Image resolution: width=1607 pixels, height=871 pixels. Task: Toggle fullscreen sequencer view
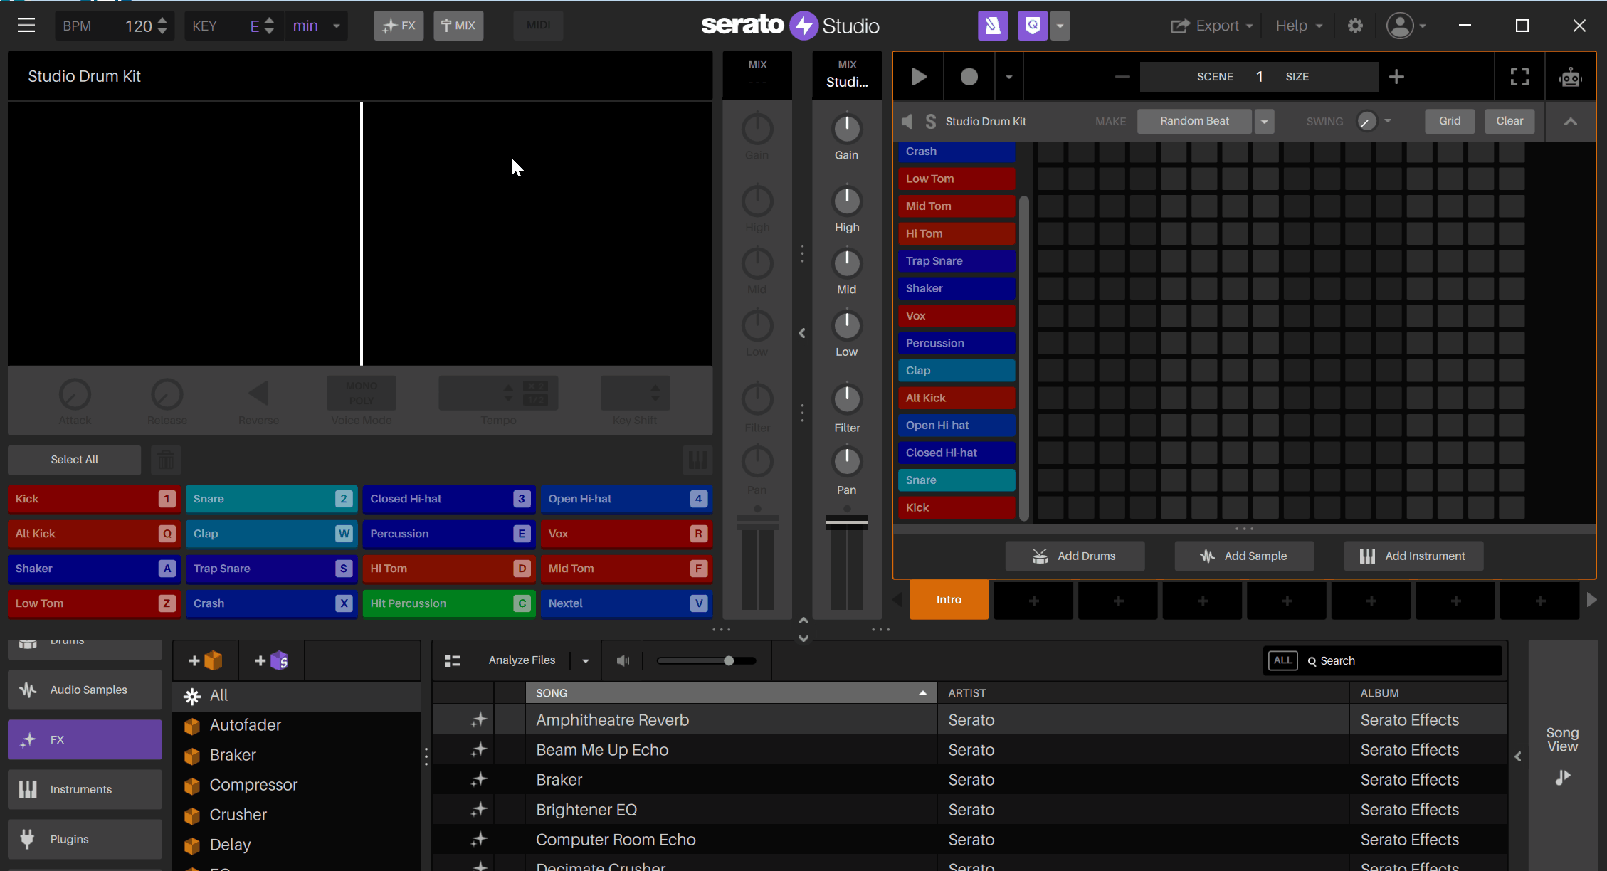1519,76
